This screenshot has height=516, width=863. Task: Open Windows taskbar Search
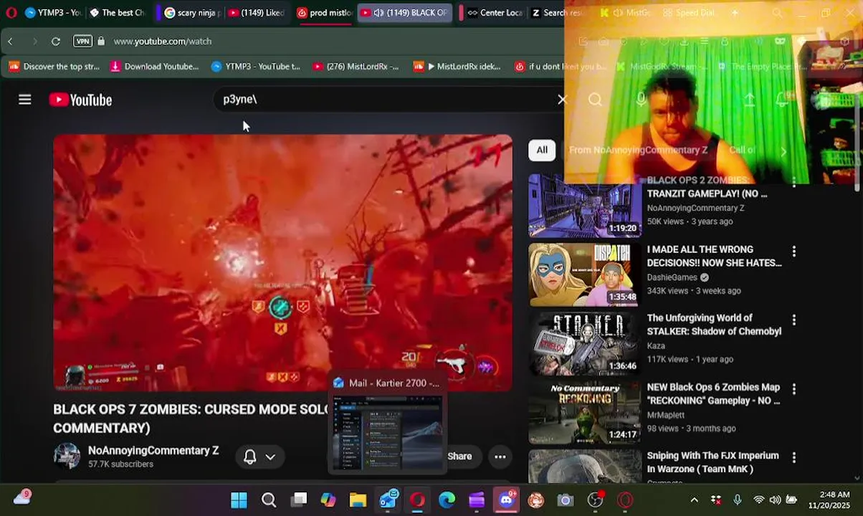pyautogui.click(x=269, y=500)
